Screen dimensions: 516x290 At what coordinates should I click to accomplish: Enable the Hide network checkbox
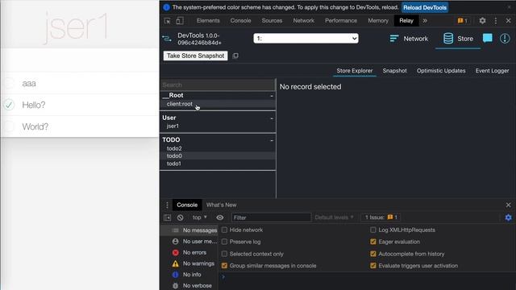click(224, 230)
